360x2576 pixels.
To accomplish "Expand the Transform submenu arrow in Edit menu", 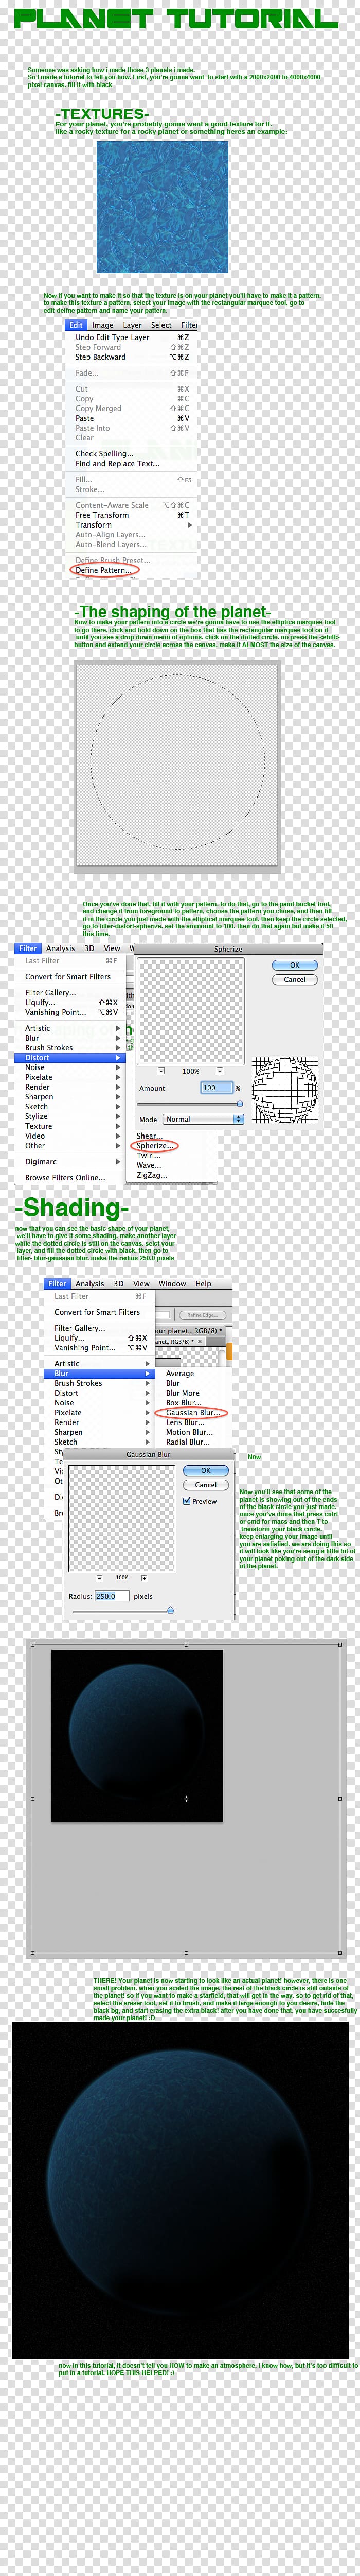I will pyautogui.click(x=188, y=524).
